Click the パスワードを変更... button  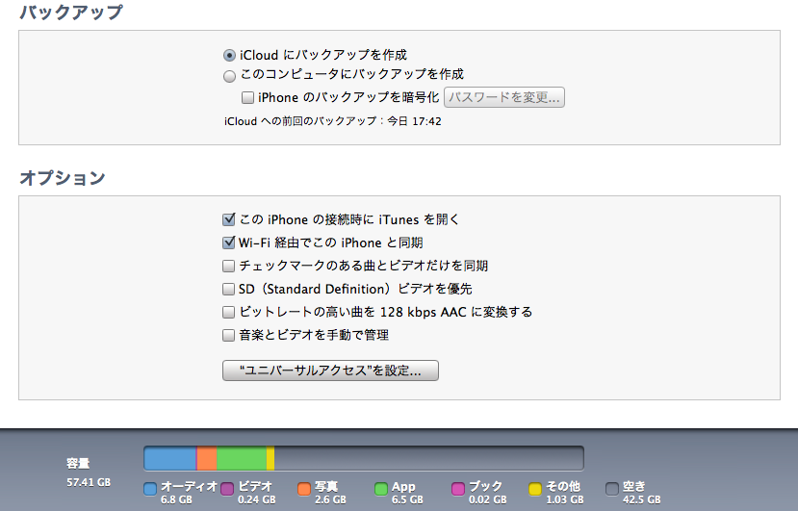point(503,97)
